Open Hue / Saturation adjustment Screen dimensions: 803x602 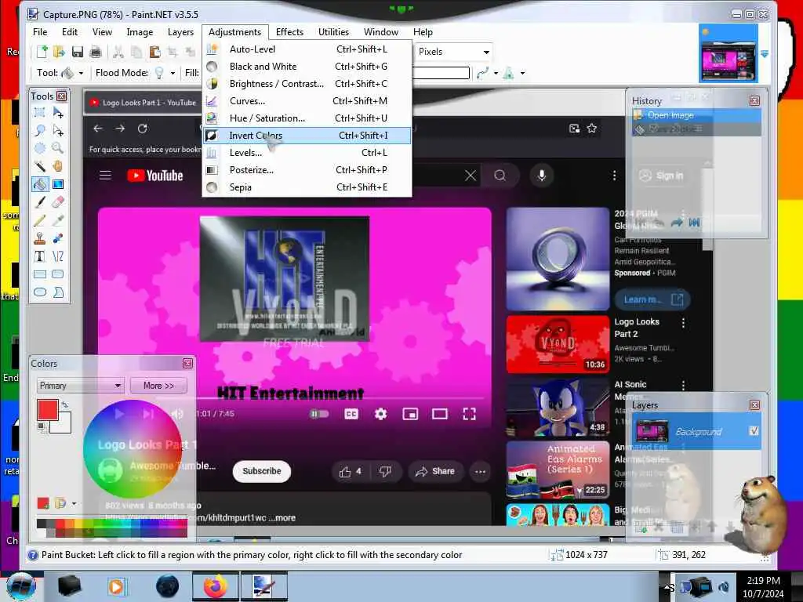pos(307,118)
